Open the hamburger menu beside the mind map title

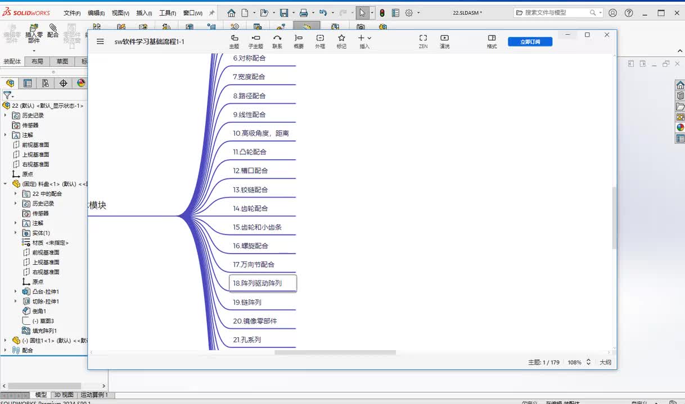click(x=100, y=42)
